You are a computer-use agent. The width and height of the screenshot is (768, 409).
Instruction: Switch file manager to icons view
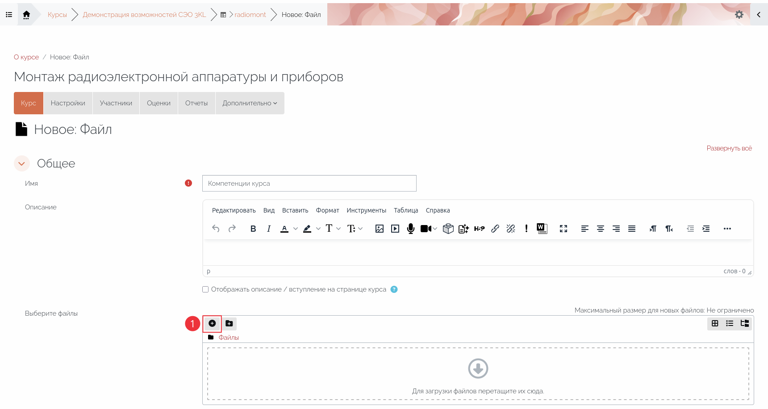(x=715, y=323)
